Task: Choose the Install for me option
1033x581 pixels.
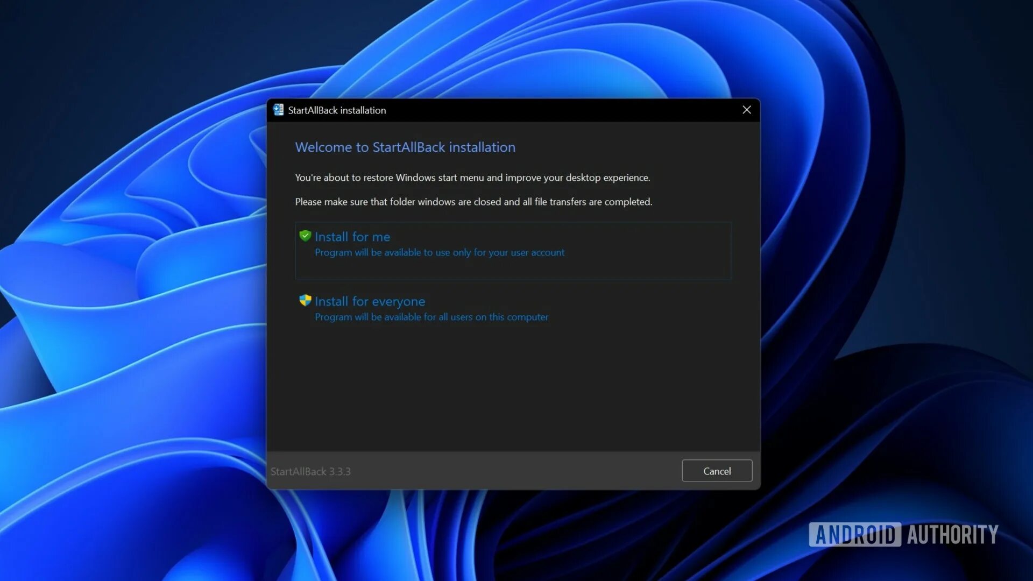Action: (352, 237)
